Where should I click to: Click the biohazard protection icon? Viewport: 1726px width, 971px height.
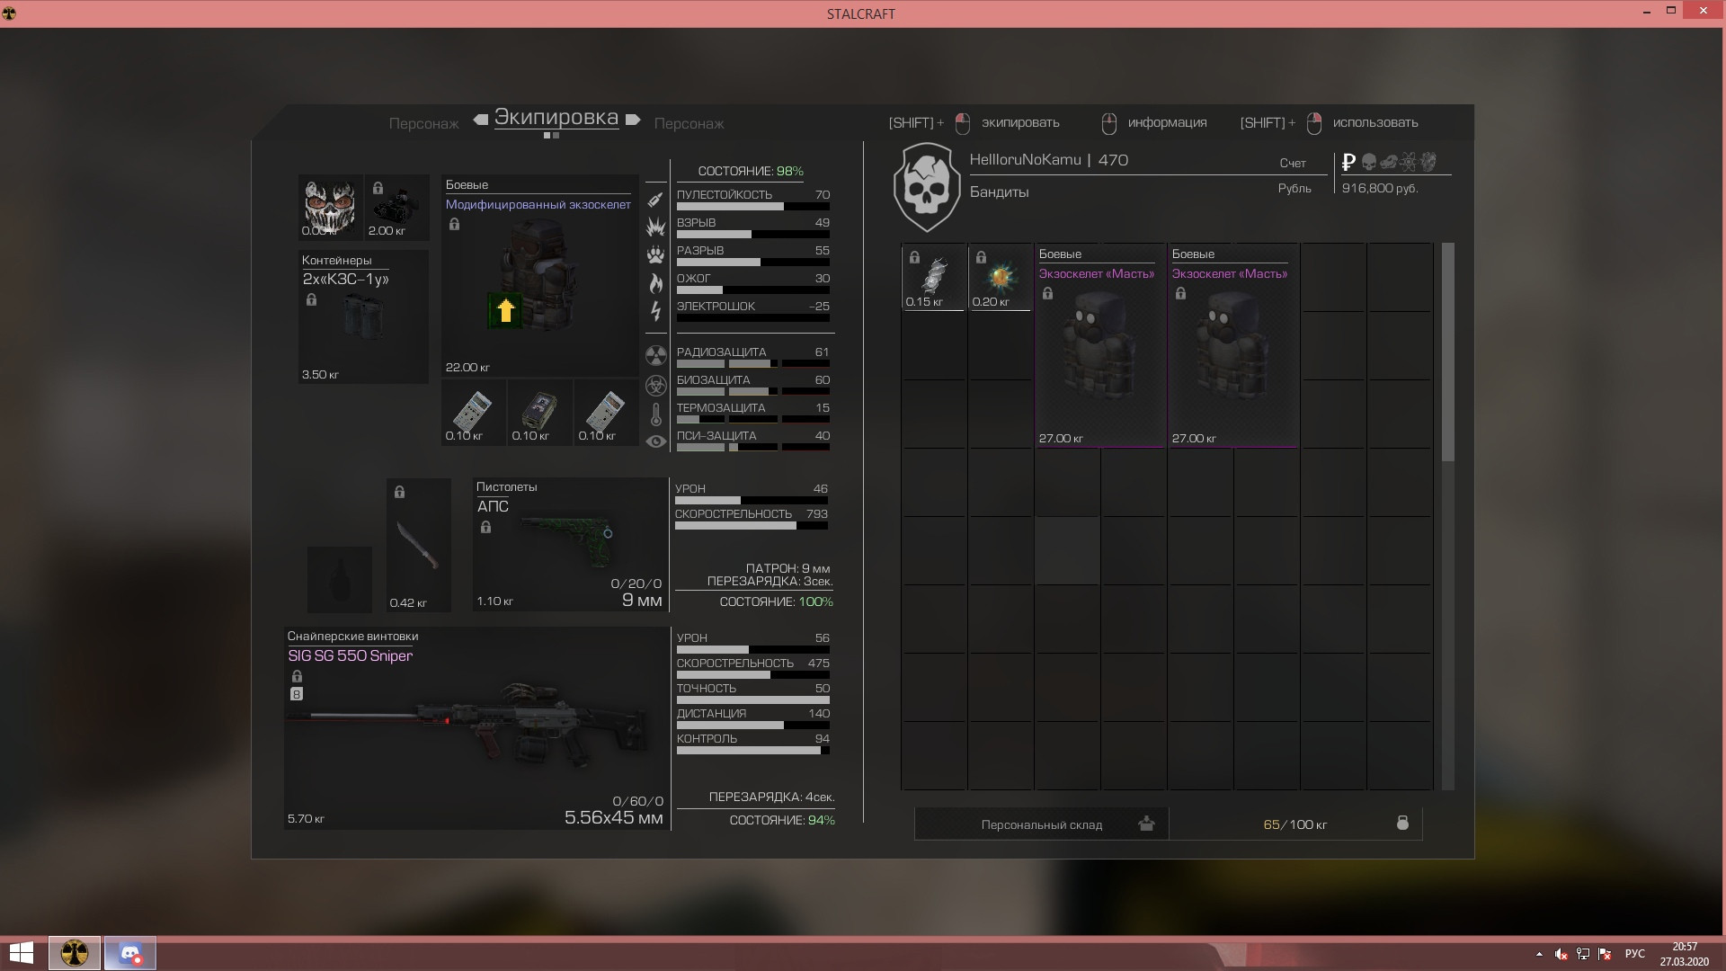pyautogui.click(x=656, y=385)
